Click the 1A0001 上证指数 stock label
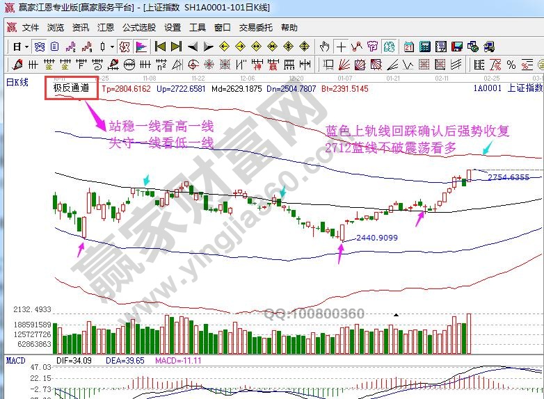This screenshot has height=399, width=544. 508,88
